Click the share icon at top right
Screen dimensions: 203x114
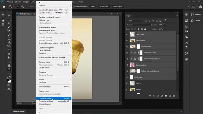click(x=200, y=7)
